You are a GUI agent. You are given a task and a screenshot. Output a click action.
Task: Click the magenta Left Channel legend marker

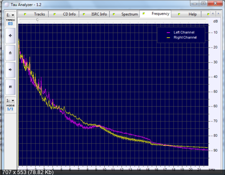coord(168,32)
